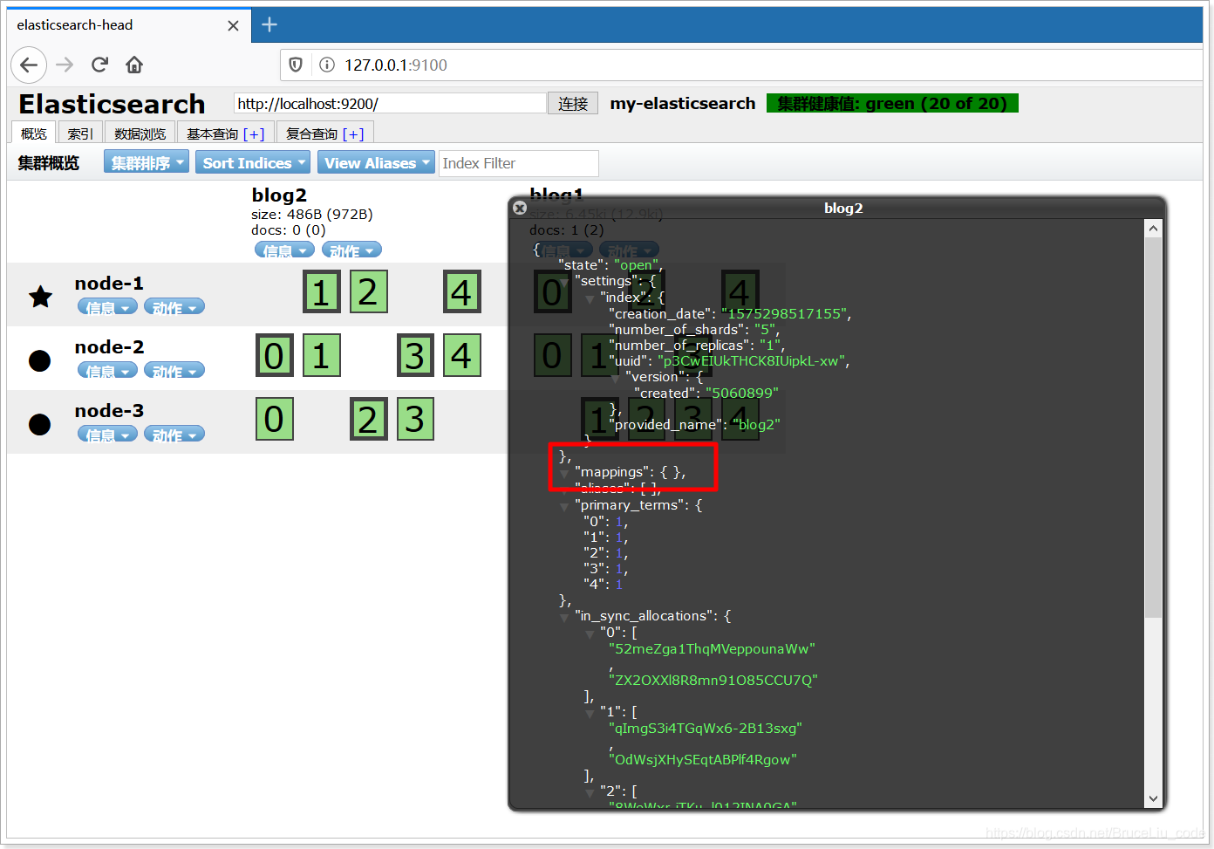Select blog2 shard 4 on node-1
This screenshot has height=849, width=1214.
coord(461,291)
